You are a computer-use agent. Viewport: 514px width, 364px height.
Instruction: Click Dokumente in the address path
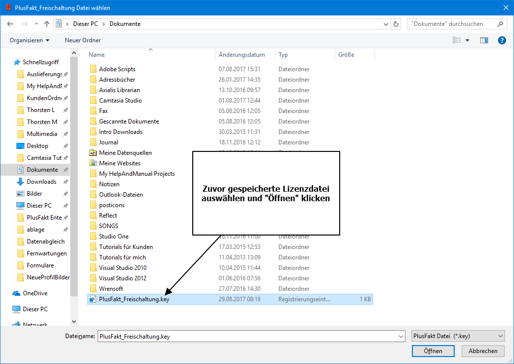tap(125, 24)
